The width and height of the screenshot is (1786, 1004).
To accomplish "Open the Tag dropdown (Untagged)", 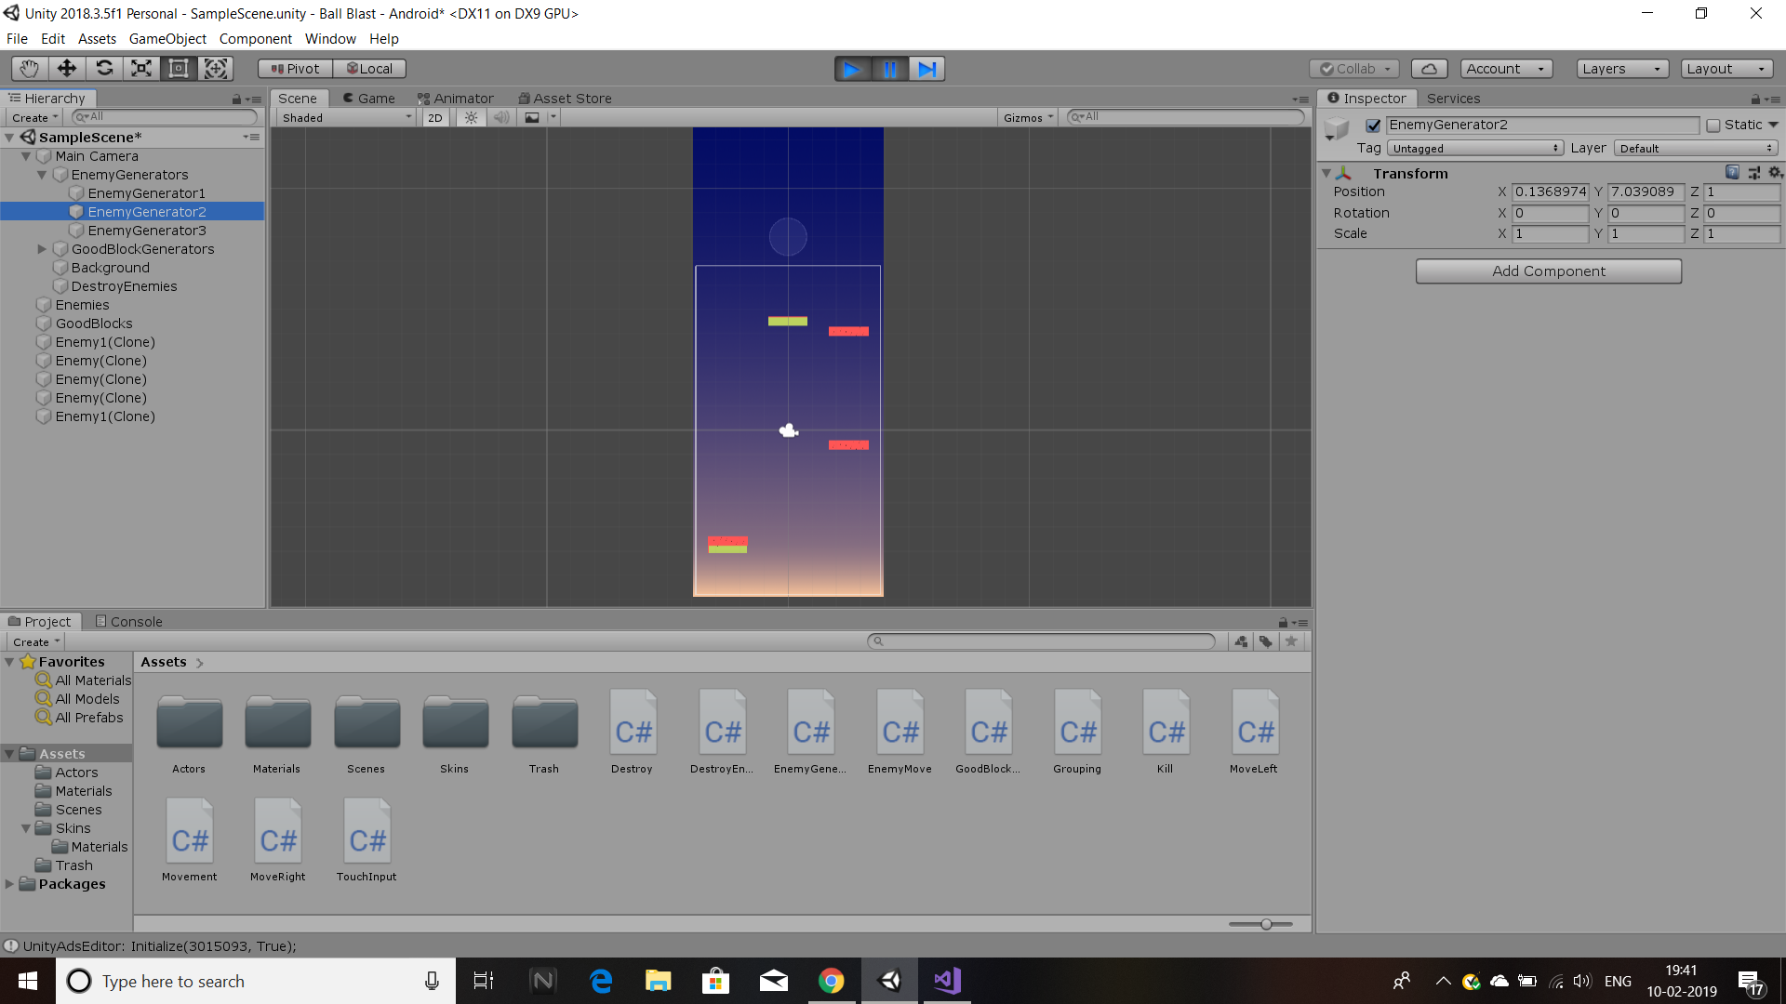I will click(x=1475, y=149).
